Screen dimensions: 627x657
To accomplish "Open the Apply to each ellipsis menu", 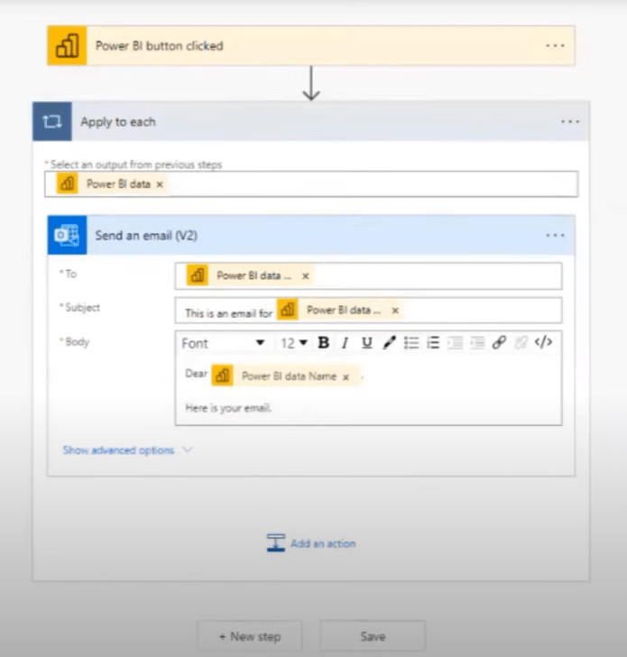I will pos(570,122).
